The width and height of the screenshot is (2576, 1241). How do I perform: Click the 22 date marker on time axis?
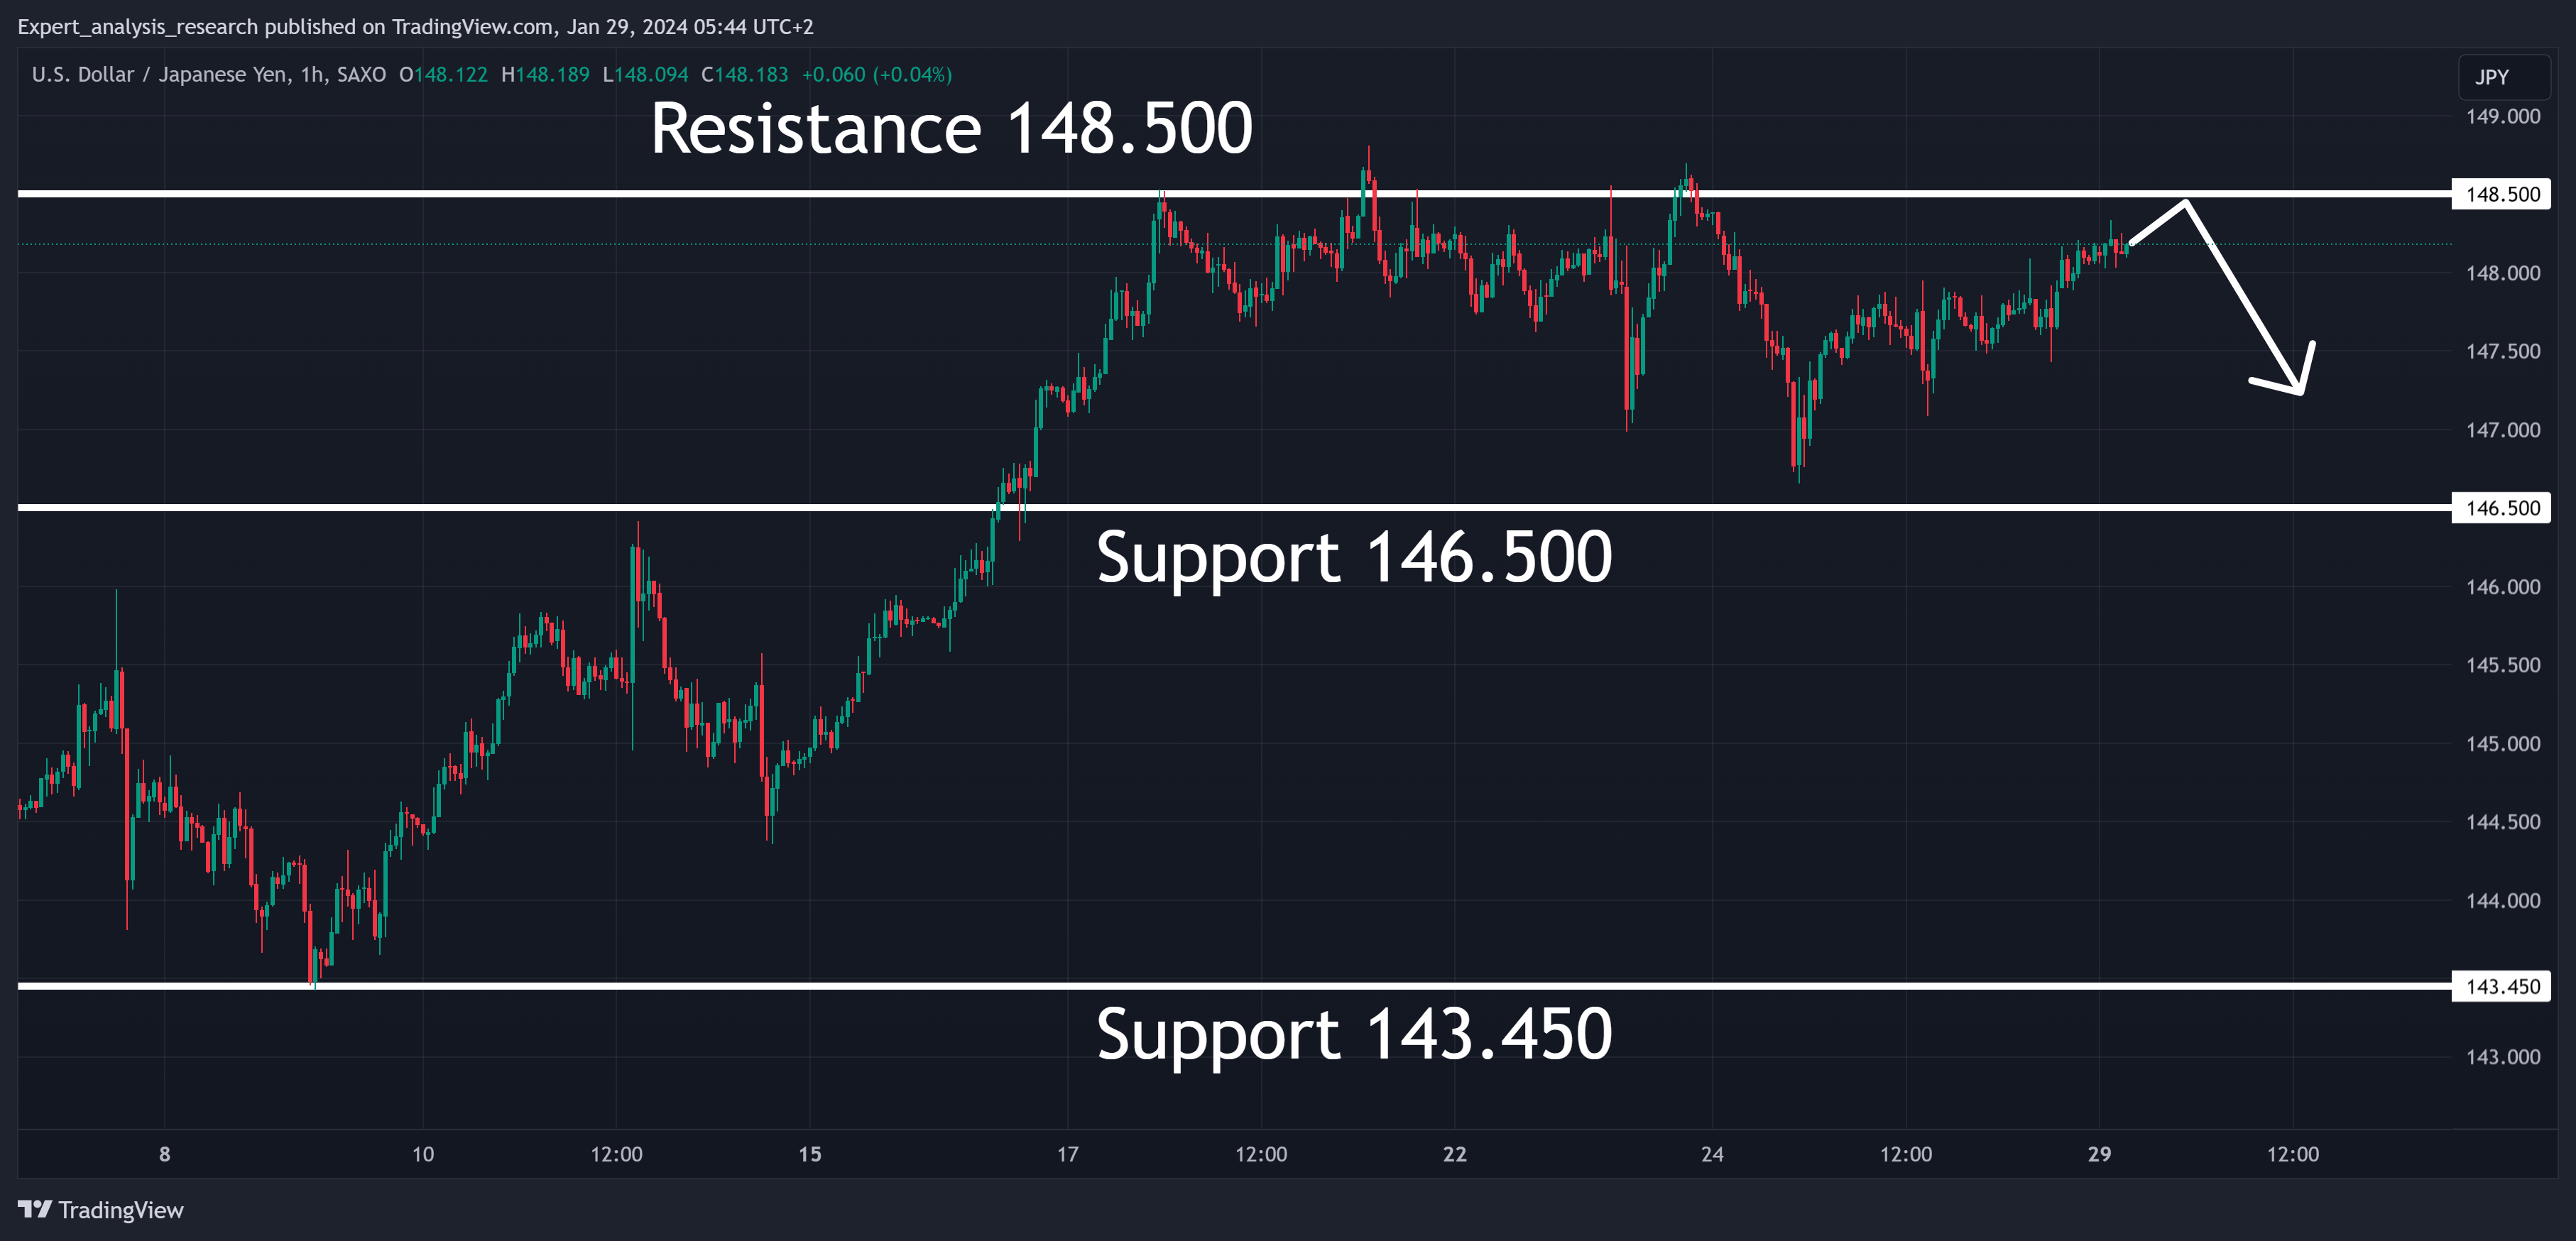pos(1454,1154)
